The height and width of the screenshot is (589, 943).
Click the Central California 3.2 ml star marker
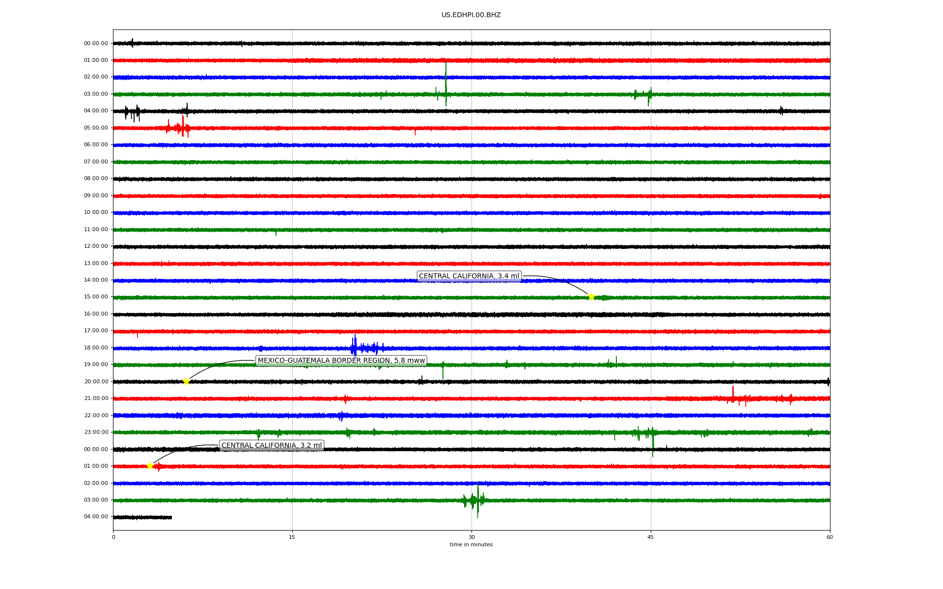click(150, 466)
